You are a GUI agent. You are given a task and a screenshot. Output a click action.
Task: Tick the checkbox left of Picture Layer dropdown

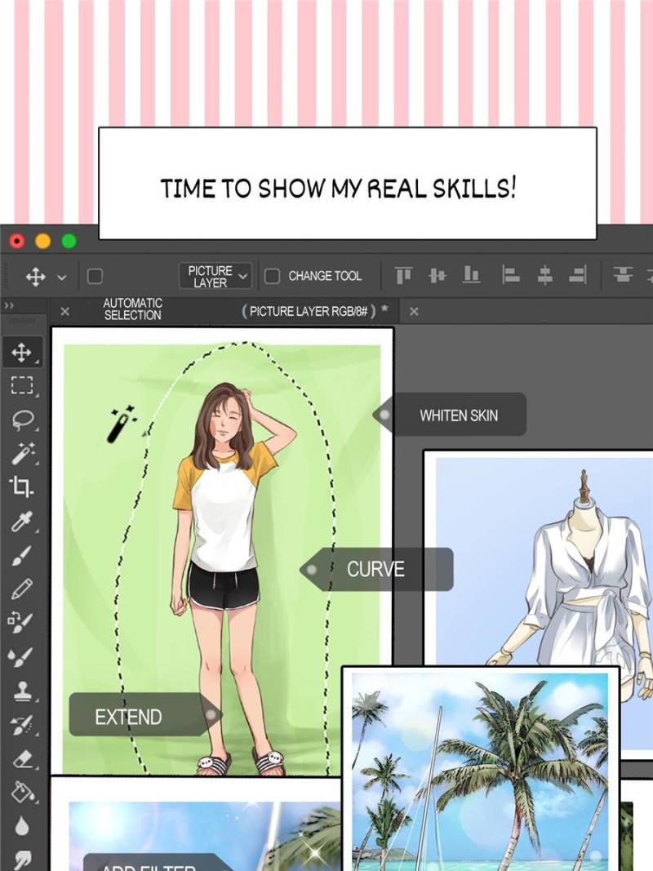[x=95, y=277]
